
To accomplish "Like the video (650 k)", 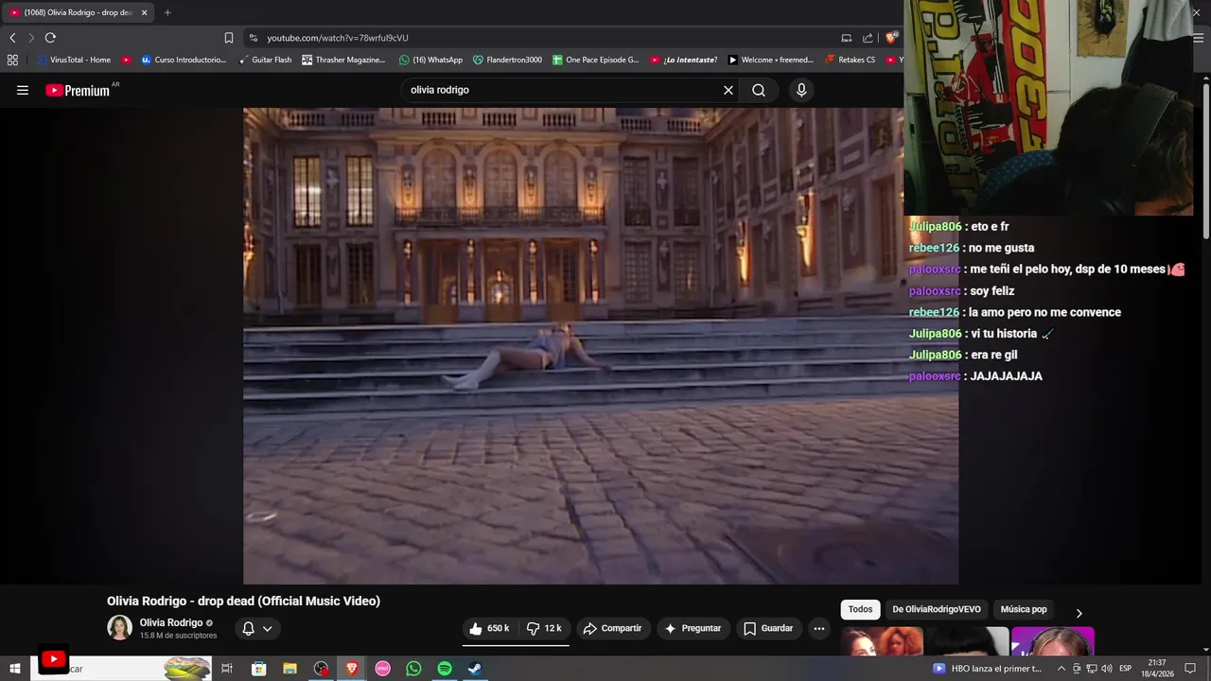I will 490,628.
